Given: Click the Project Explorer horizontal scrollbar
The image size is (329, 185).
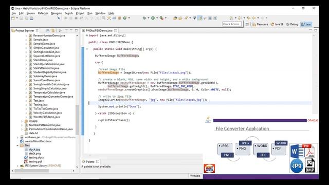Looking at the screenshot, I should point(31,171).
